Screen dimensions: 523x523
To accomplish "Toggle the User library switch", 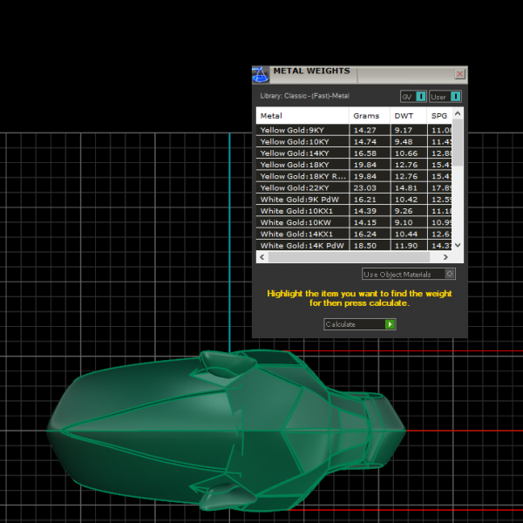I will [x=456, y=97].
